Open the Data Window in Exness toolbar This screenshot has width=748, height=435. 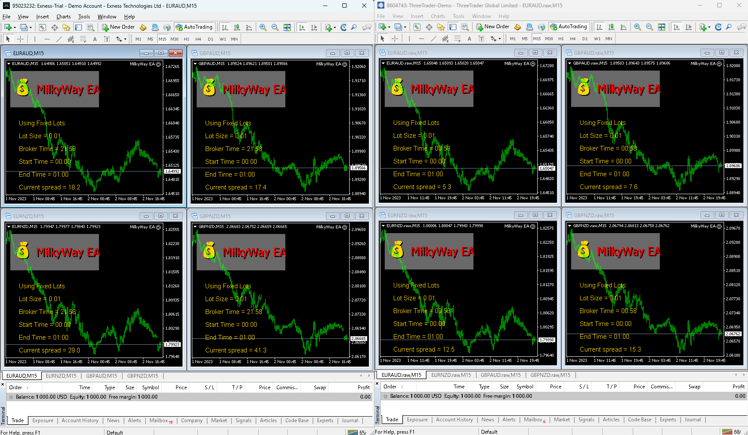coord(54,27)
